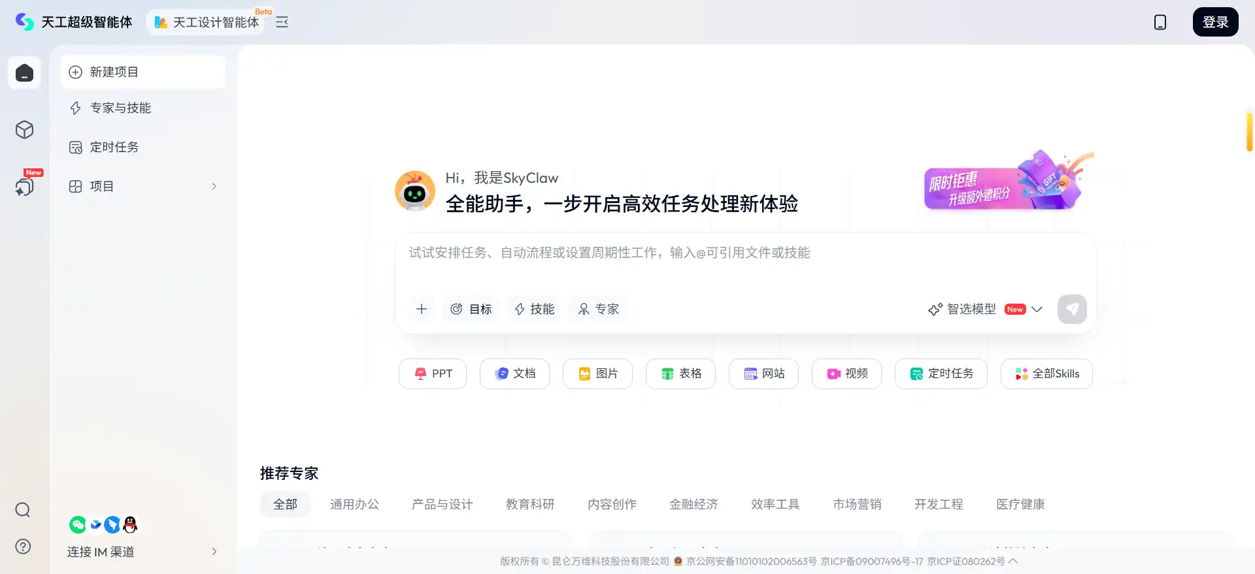1255x574 pixels.
Task: Click the QQ penguin icon
Action: [130, 524]
